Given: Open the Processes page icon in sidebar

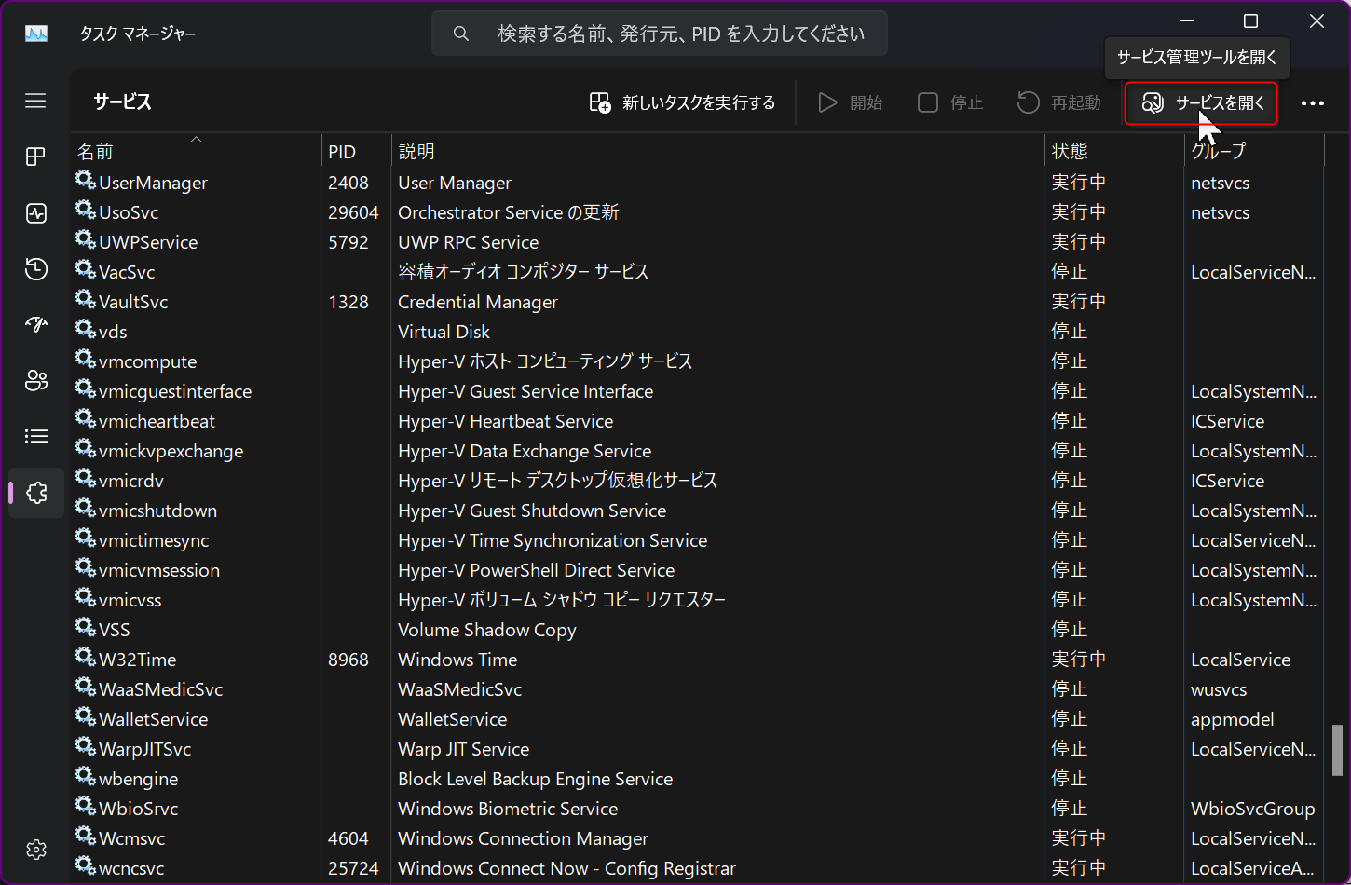Looking at the screenshot, I should [35, 157].
